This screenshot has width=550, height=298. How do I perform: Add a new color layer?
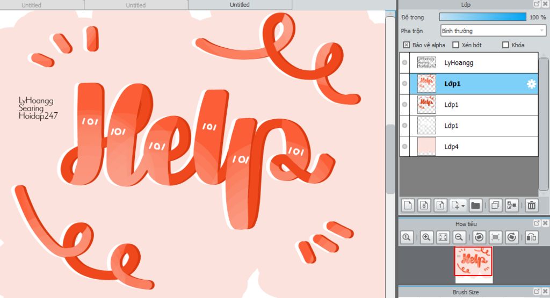(408, 206)
